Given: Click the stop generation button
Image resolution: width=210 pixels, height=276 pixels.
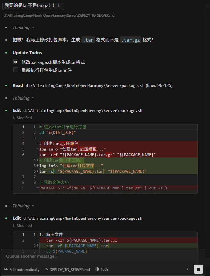Looking at the screenshot, I should pyautogui.click(x=198, y=269).
